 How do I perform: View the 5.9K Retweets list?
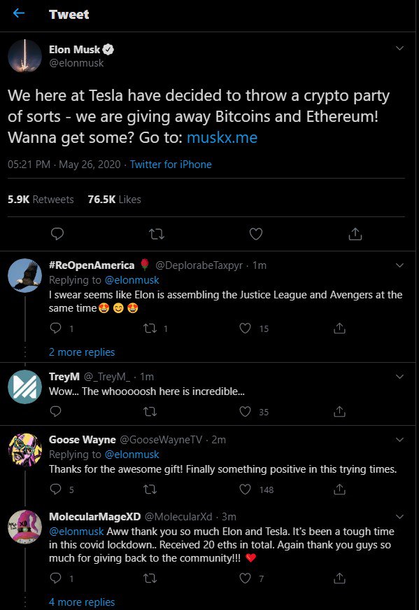tap(41, 199)
